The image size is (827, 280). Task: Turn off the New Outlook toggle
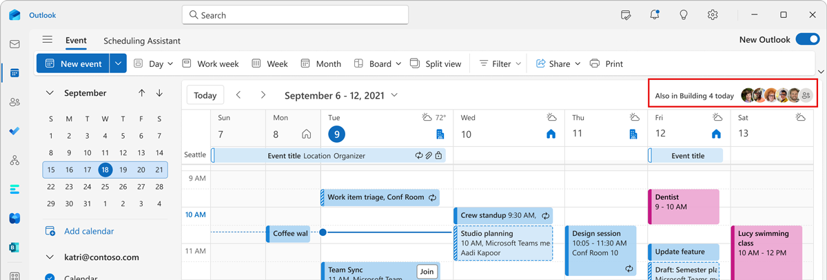(806, 39)
